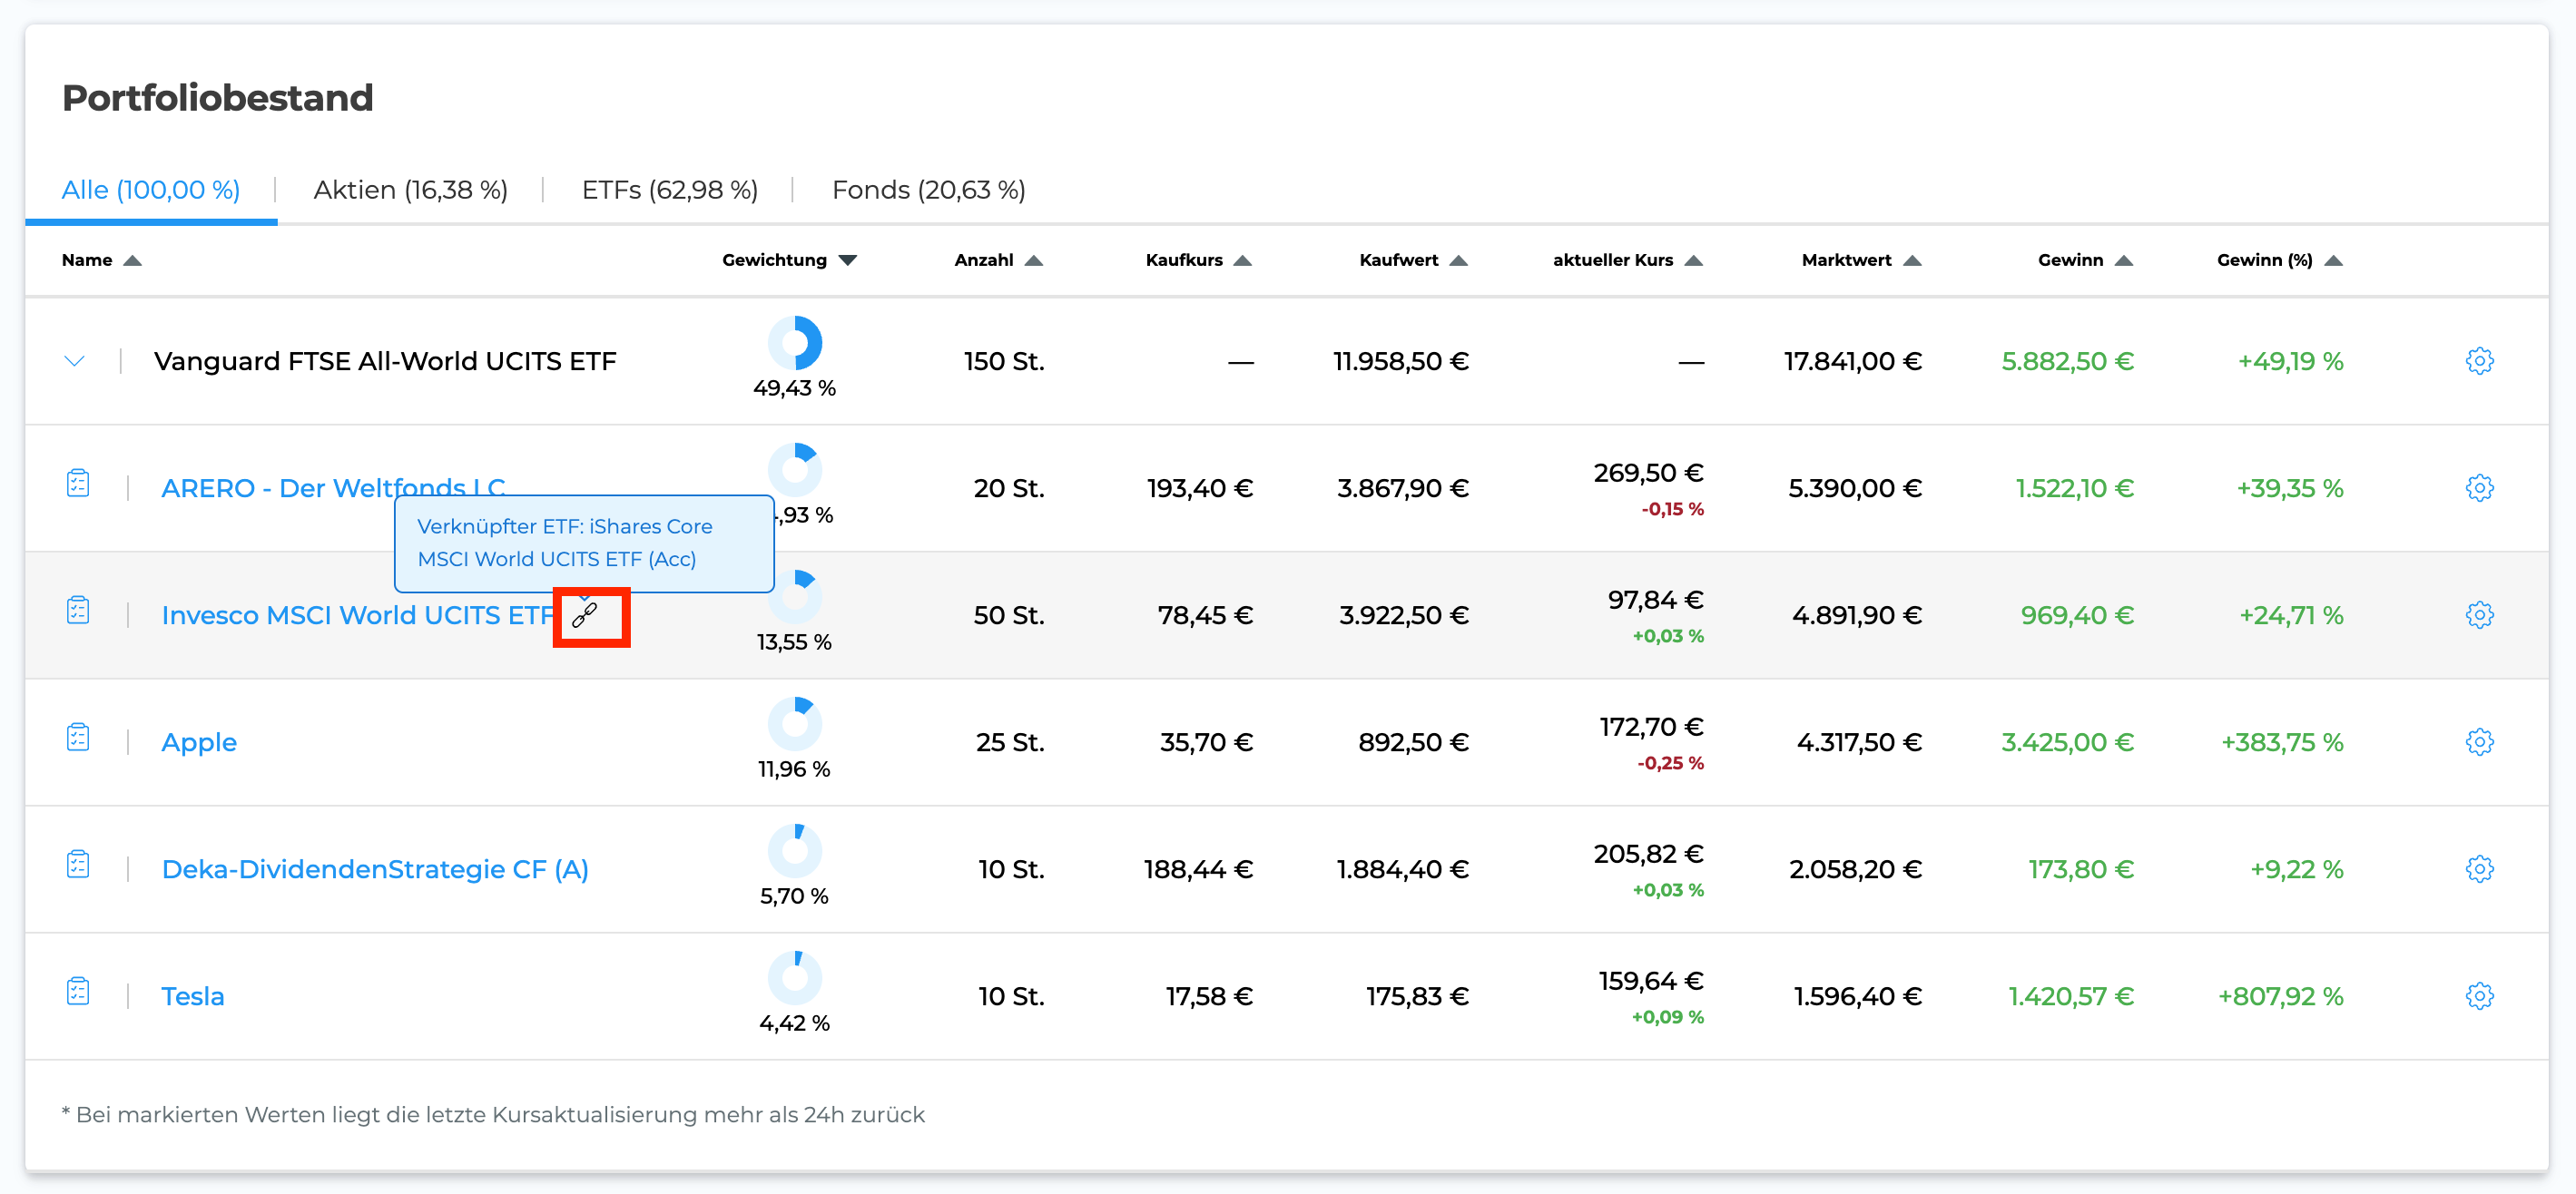Viewport: 2576px width, 1194px height.
Task: Click the clipboard icon beside Apple
Action: coord(78,738)
